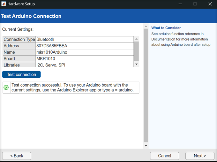217x162 pixels.
Task: Click the MATLAB logo in title bar
Action: point(4,4)
